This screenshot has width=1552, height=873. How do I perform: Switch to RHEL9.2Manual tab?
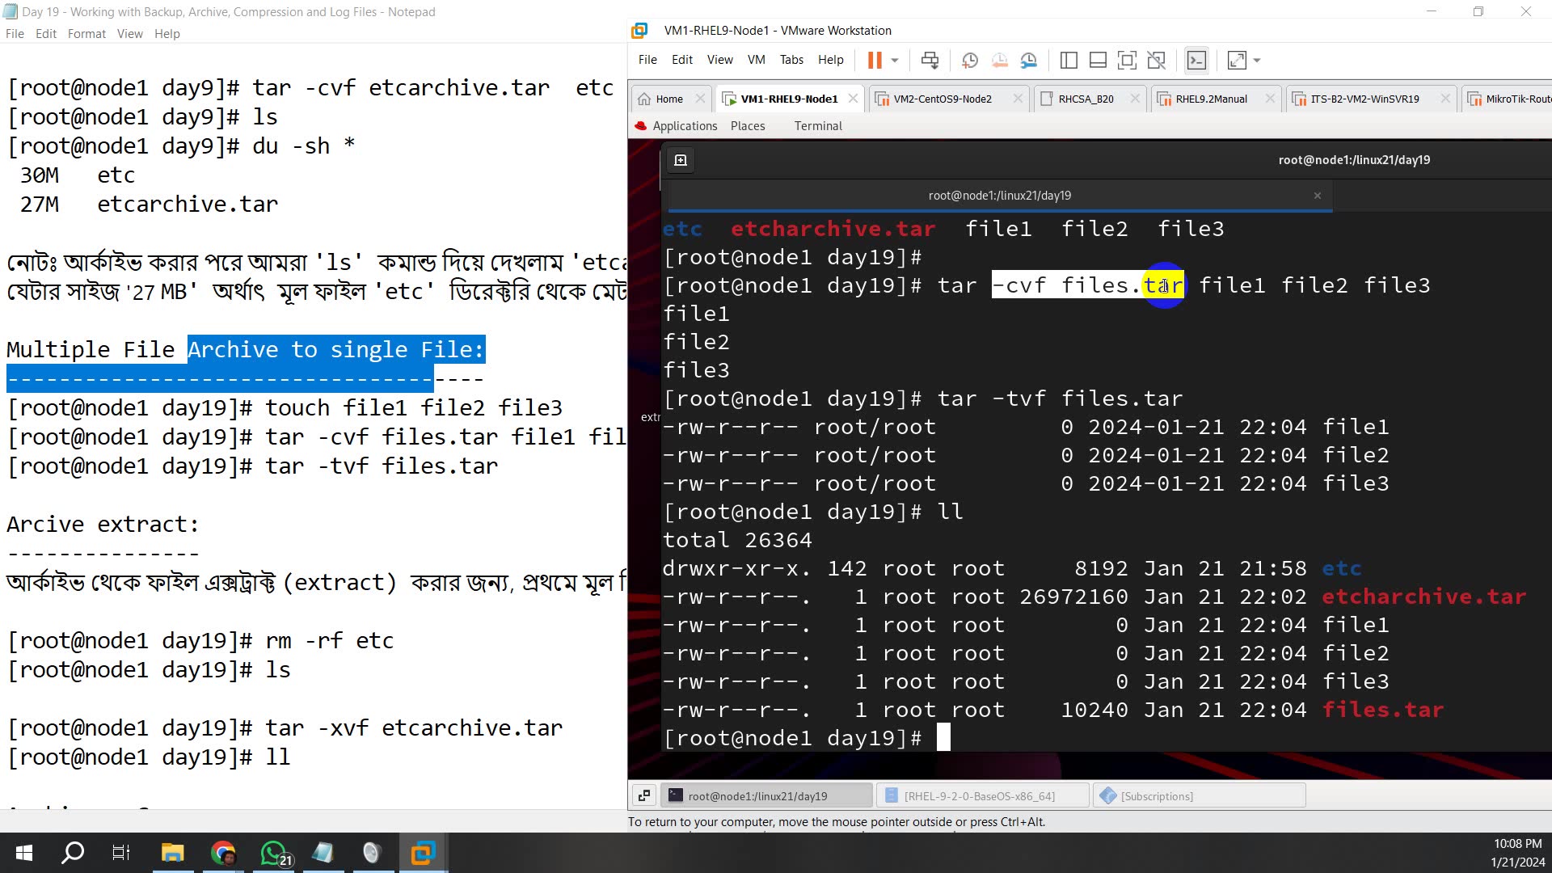(x=1211, y=99)
